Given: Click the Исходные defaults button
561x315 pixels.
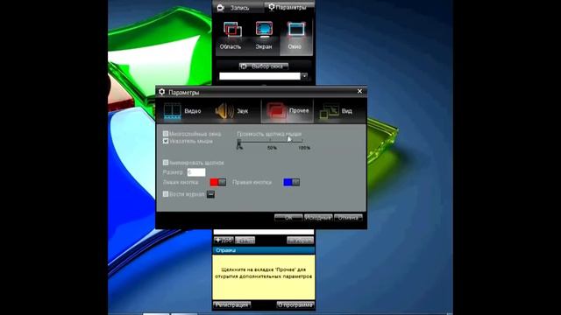Looking at the screenshot, I should pos(318,218).
